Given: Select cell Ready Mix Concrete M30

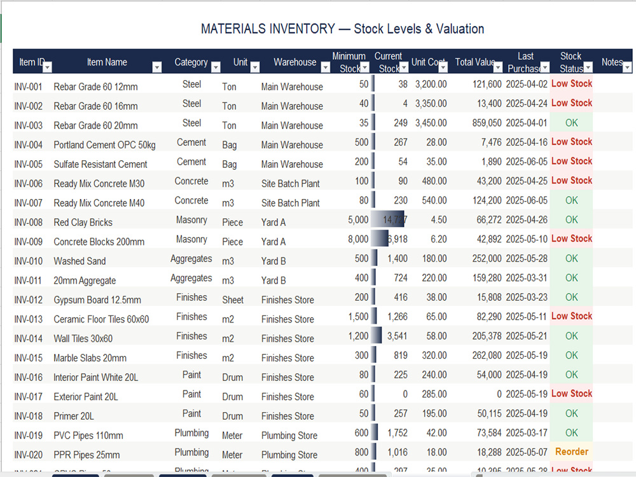Looking at the screenshot, I should point(99,184).
